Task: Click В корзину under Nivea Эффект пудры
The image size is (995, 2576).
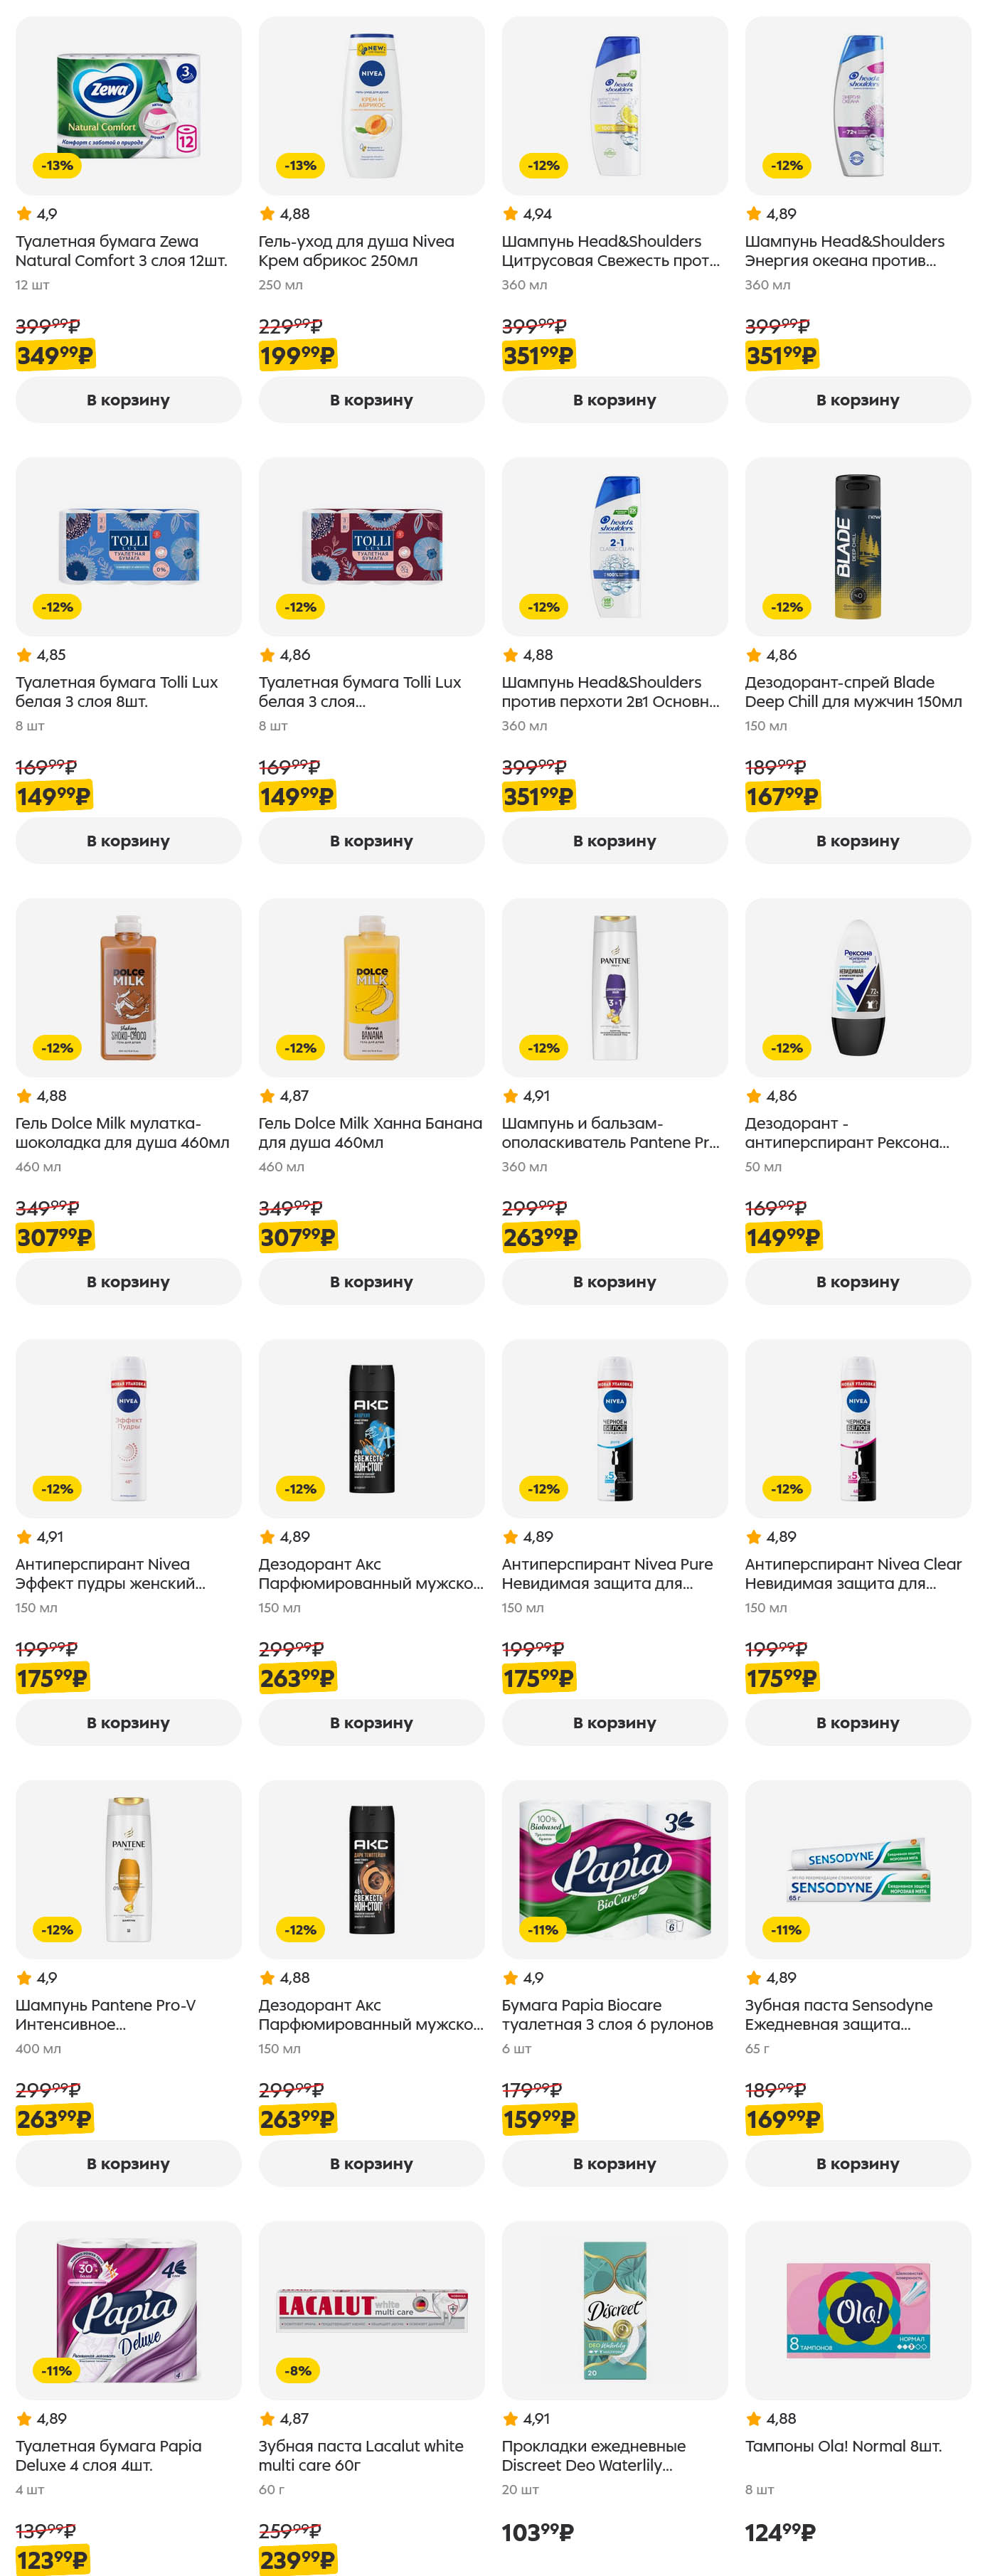Action: pos(128,1723)
